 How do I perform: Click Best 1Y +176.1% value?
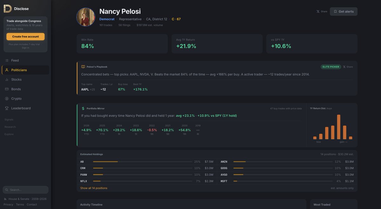tap(140, 89)
